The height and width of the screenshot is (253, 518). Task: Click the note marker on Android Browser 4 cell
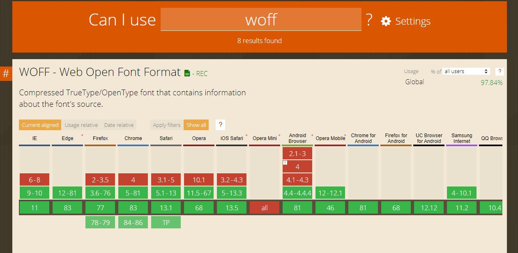click(285, 163)
